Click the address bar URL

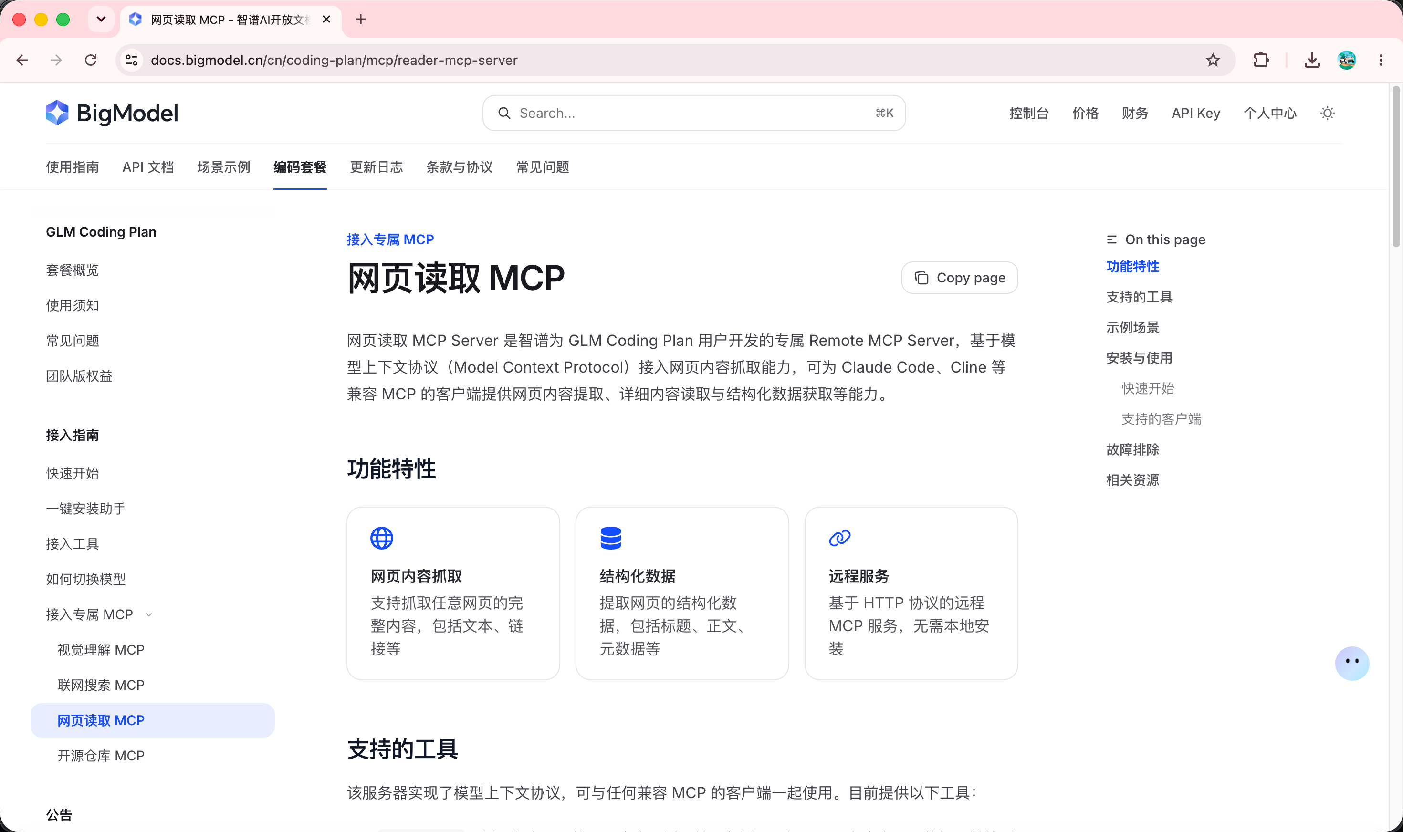pos(334,60)
